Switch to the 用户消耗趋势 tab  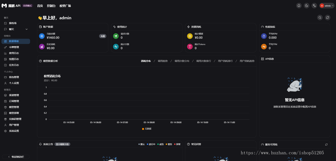(247, 61)
